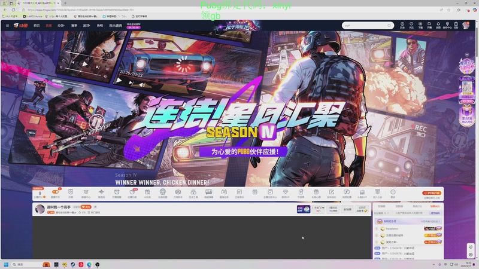Click the play button on the top-left banner video

tap(84, 64)
